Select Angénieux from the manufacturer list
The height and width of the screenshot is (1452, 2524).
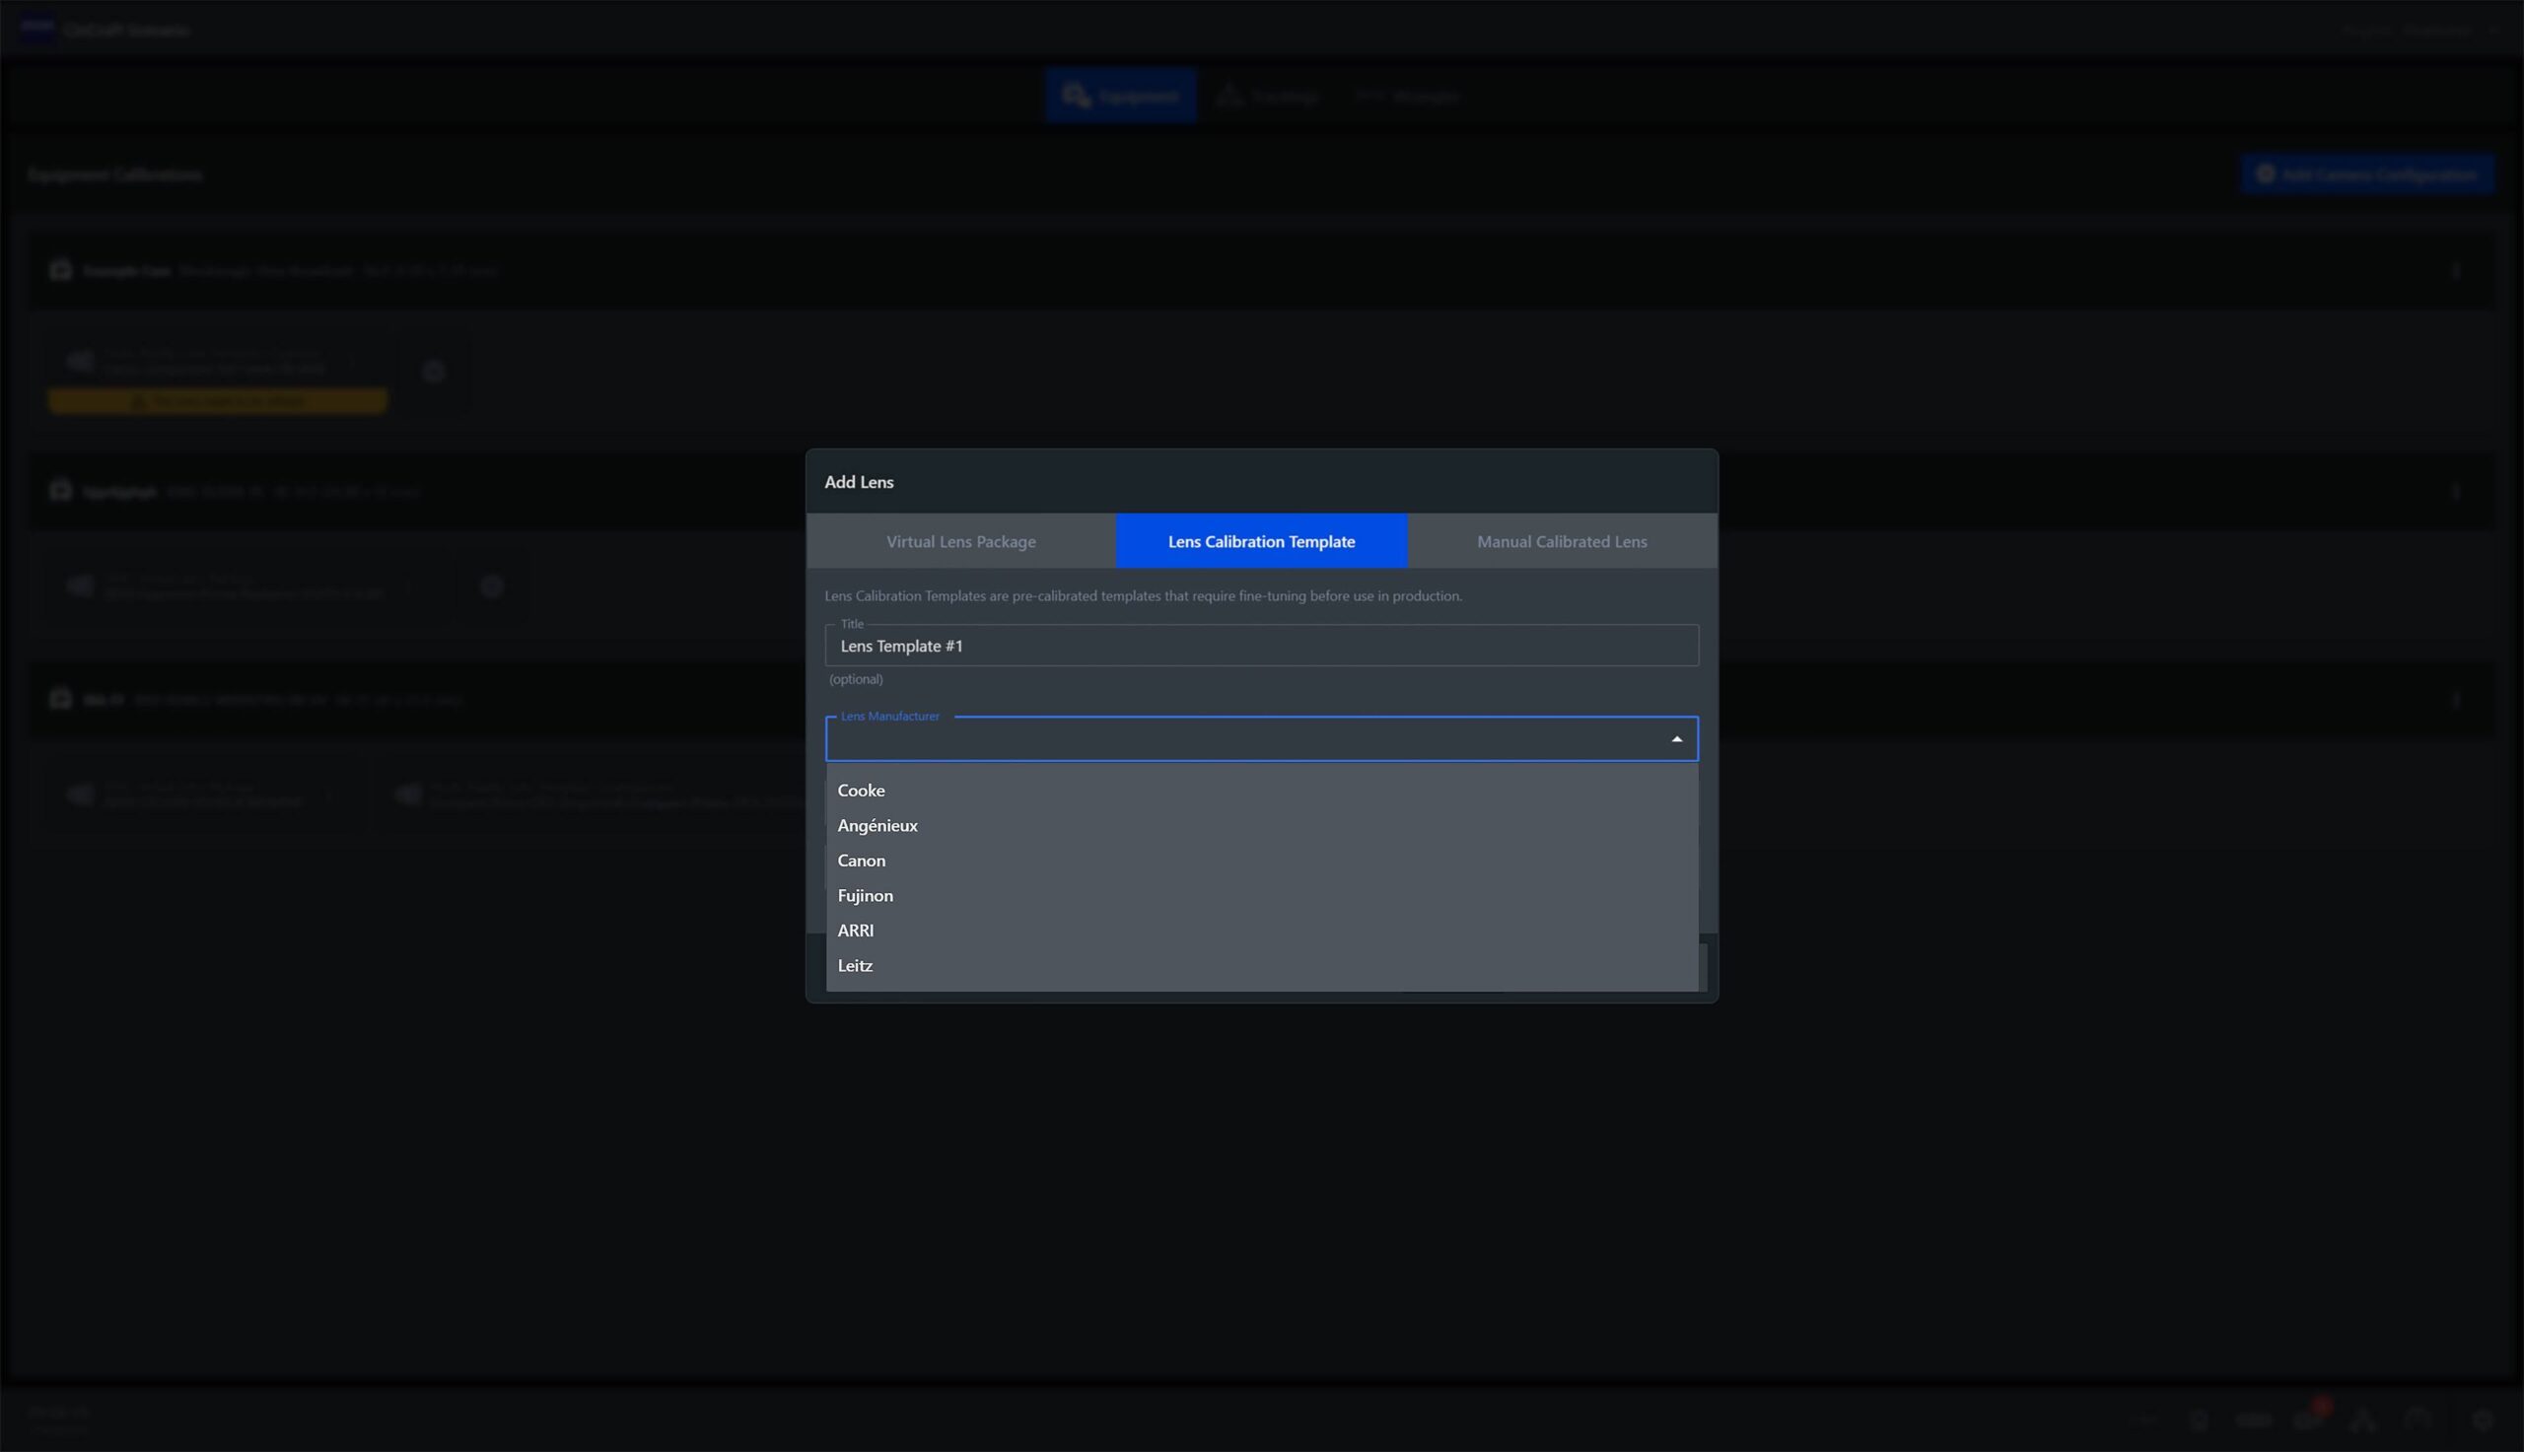(x=877, y=826)
